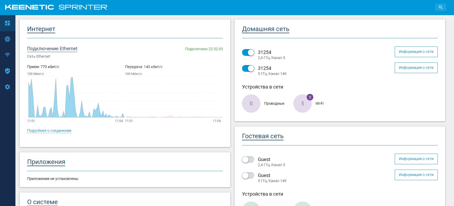Click the Wi-Fi devices label
This screenshot has width=454, height=206.
click(x=319, y=103)
